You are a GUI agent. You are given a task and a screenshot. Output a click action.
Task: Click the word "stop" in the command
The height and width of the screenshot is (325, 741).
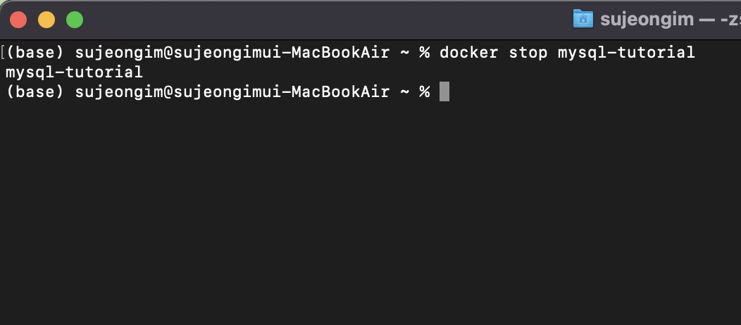[x=528, y=53]
